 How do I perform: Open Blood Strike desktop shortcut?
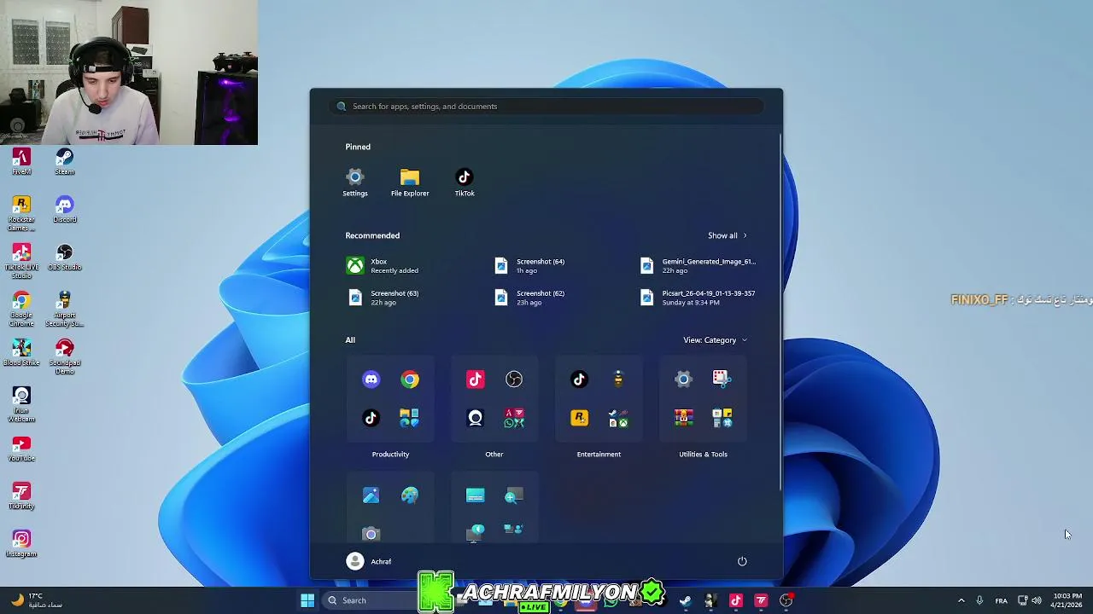point(21,352)
